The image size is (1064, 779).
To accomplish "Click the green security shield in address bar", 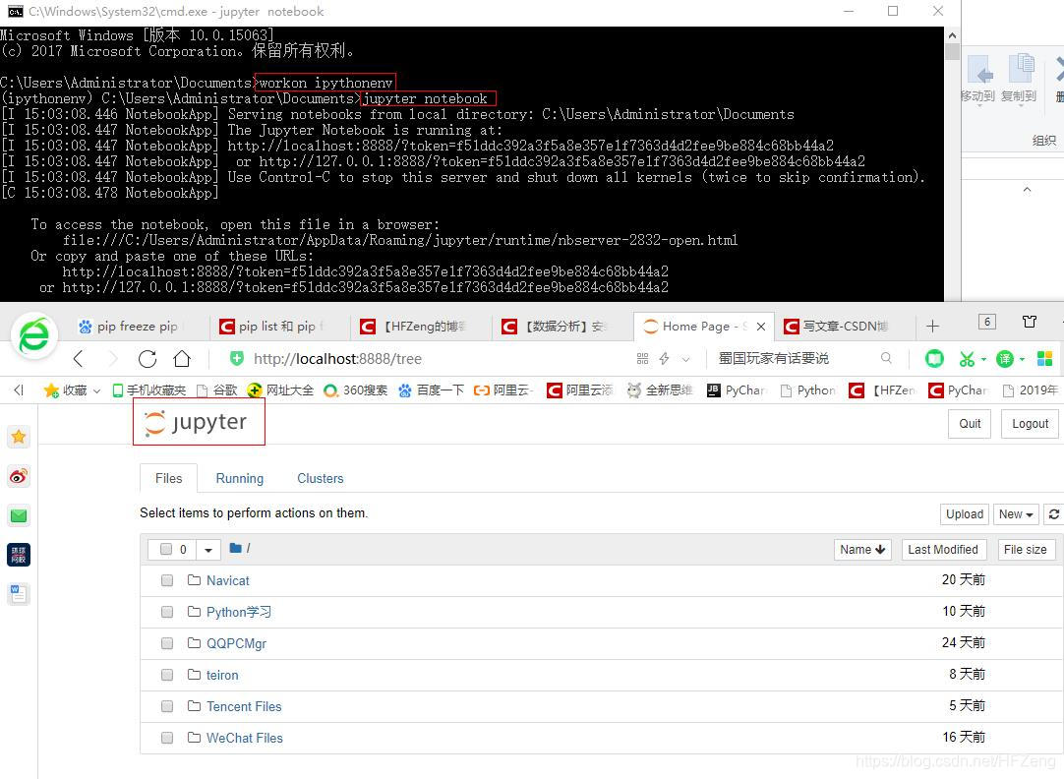I will pyautogui.click(x=237, y=358).
